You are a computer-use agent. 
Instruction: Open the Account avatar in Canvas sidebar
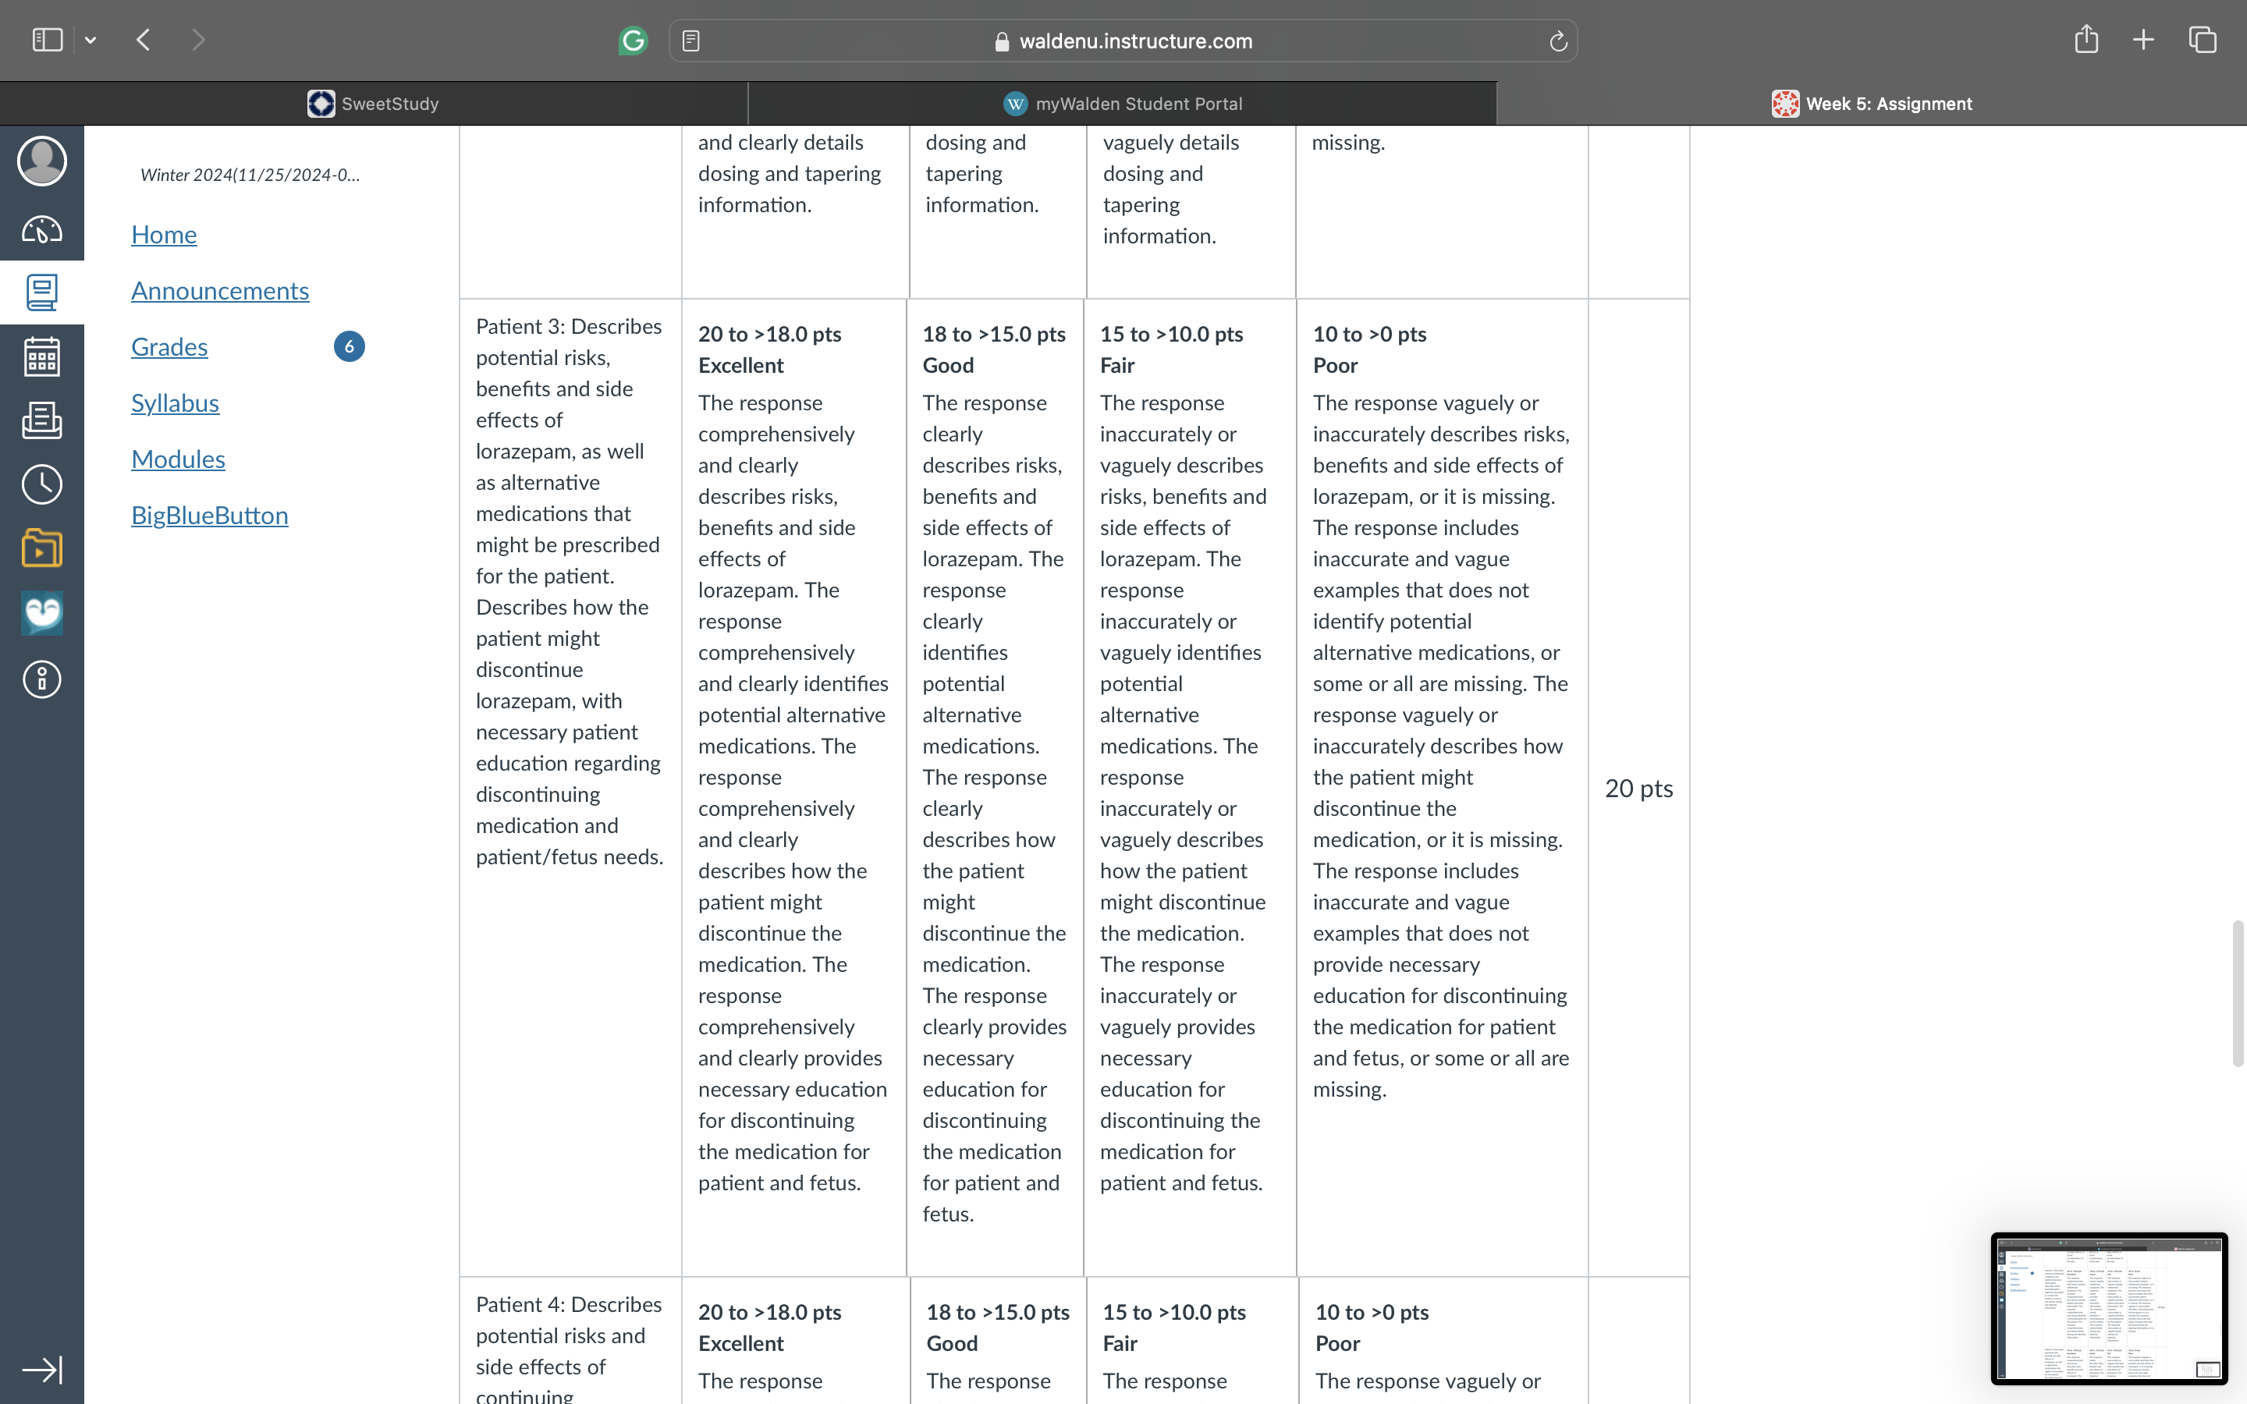pyautogui.click(x=42, y=161)
